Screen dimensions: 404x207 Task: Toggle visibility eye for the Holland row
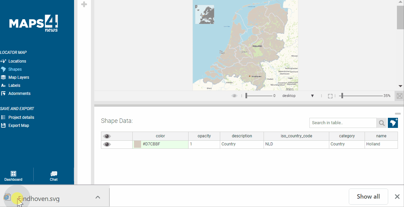coord(107,144)
